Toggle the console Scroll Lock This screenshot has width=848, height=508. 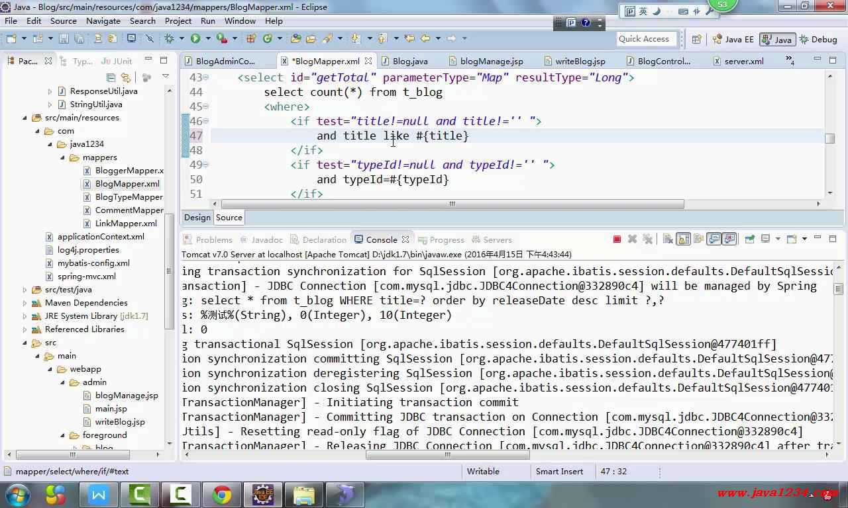tap(683, 239)
